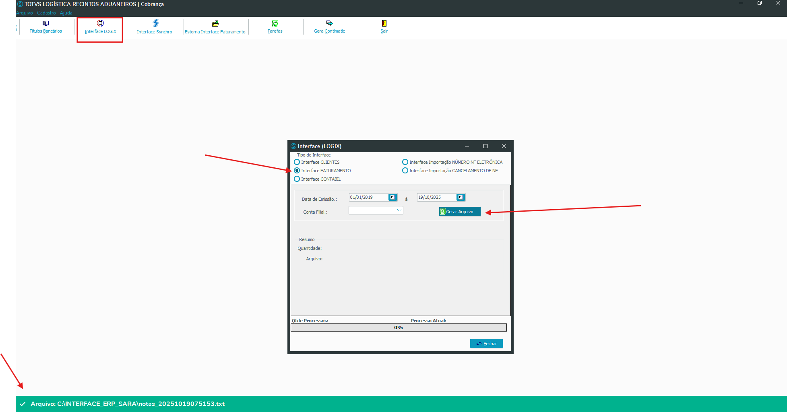Restore down the main TOTVS window
The width and height of the screenshot is (787, 412).
(x=760, y=3)
